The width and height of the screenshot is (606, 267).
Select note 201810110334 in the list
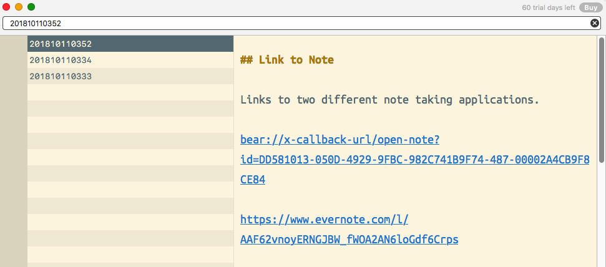pos(130,60)
